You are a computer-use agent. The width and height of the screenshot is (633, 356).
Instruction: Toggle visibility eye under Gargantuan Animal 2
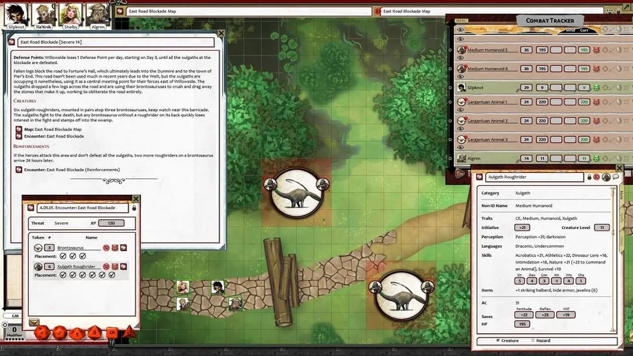pos(460,129)
